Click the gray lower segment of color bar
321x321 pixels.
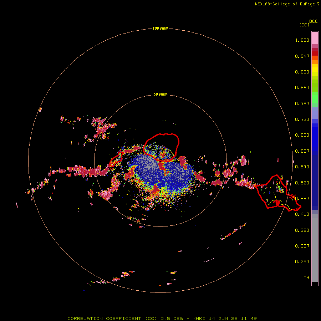[x=315, y=248]
